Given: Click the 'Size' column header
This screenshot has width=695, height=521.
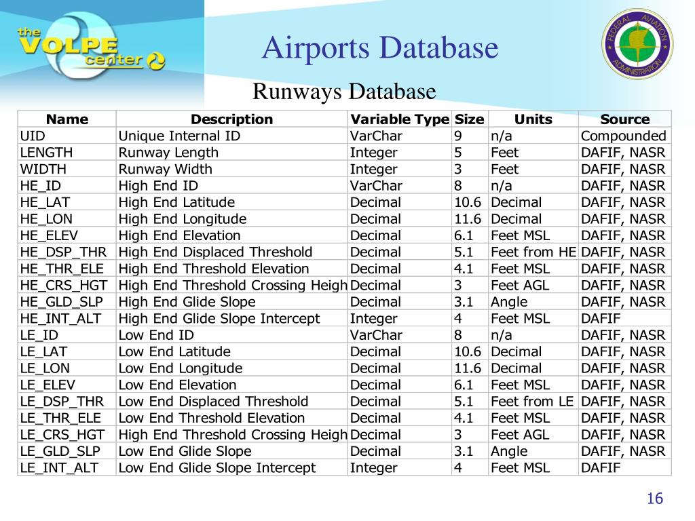Looking at the screenshot, I should pos(470,119).
